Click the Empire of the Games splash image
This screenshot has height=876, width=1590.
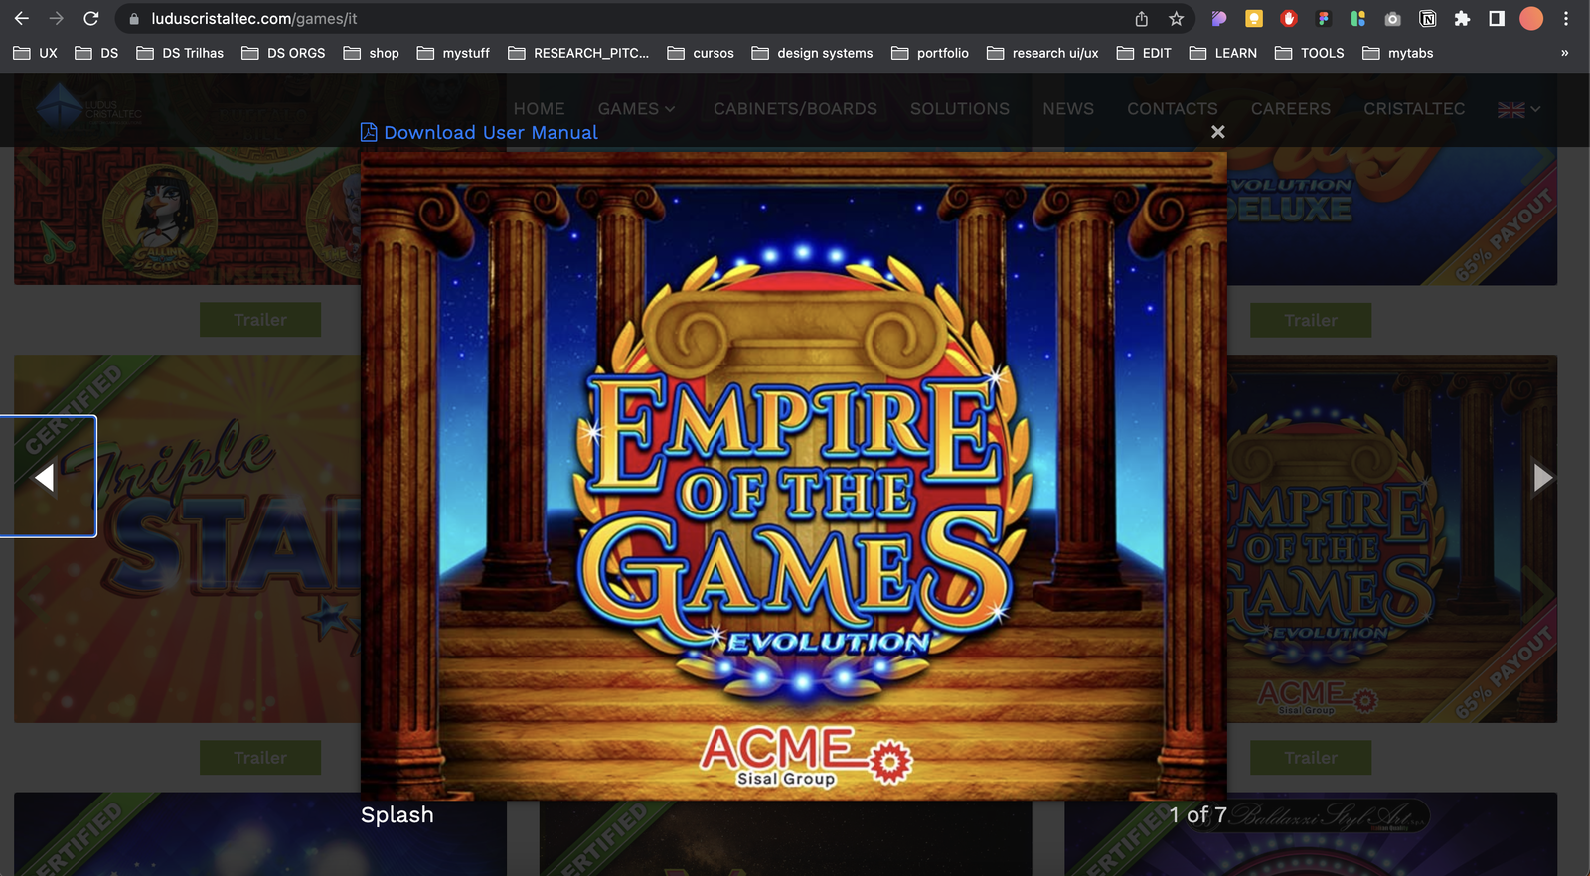[x=794, y=476]
